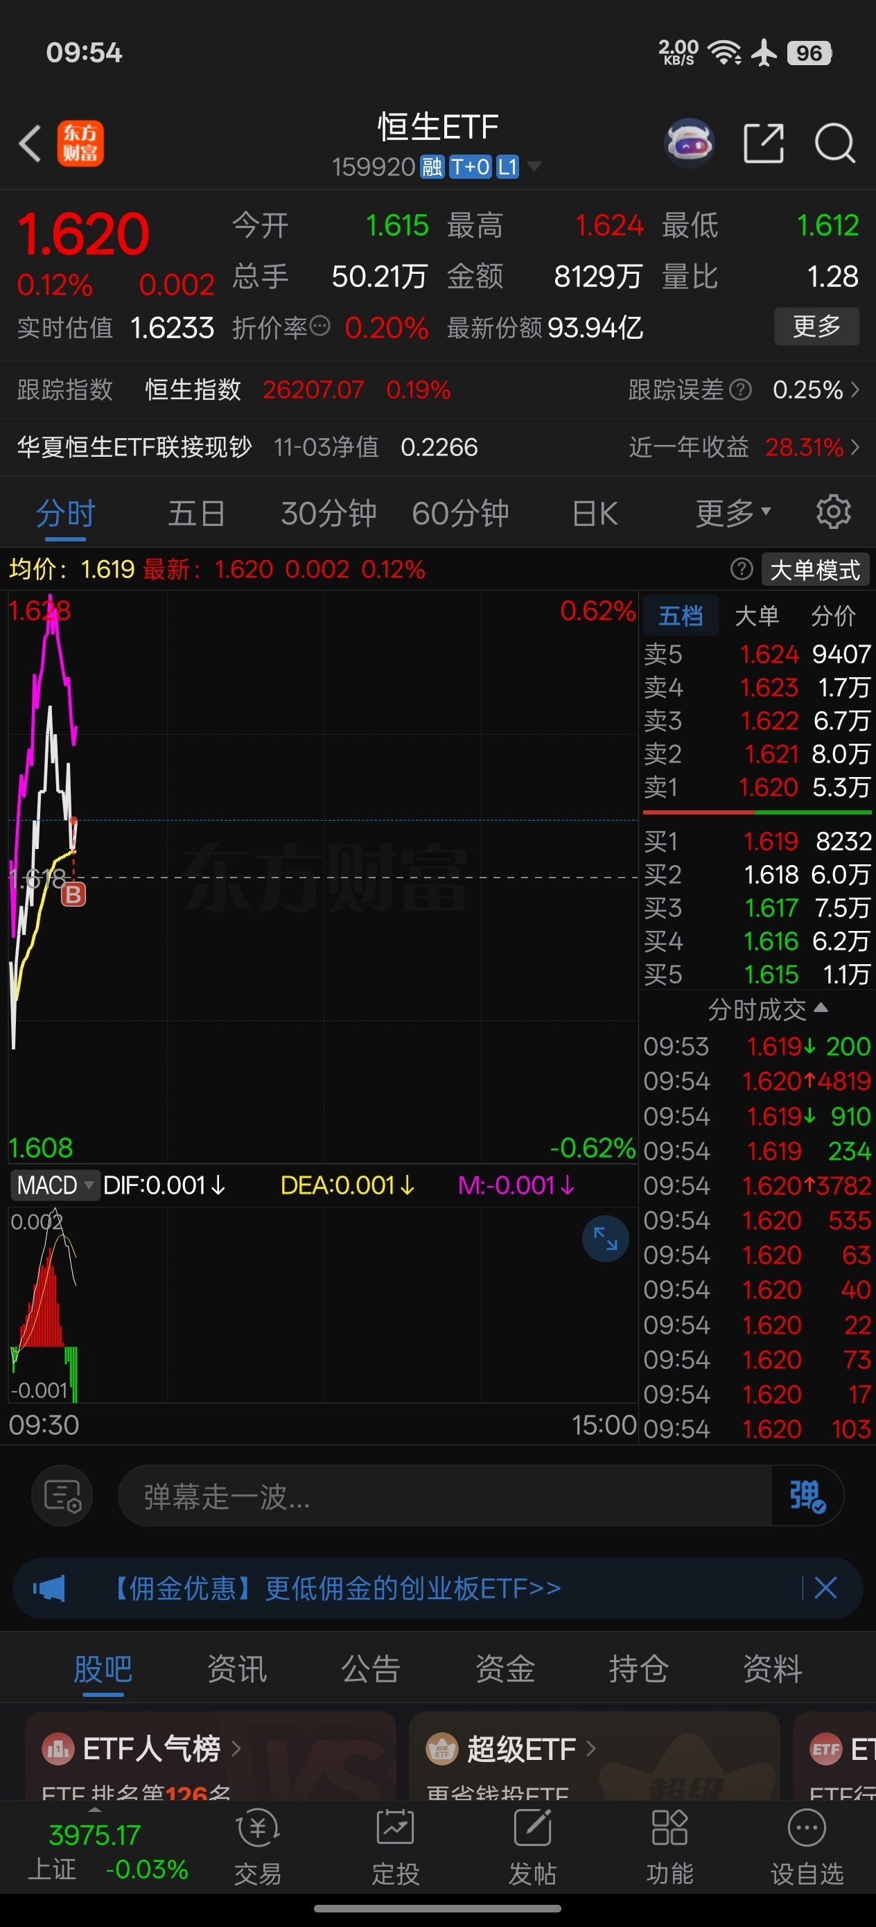Expand the 更多 chart period dropdown
876x1927 pixels.
click(x=733, y=514)
